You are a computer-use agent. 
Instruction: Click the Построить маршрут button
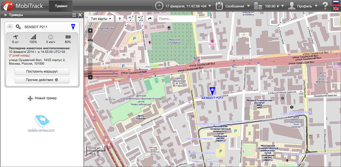[42, 71]
